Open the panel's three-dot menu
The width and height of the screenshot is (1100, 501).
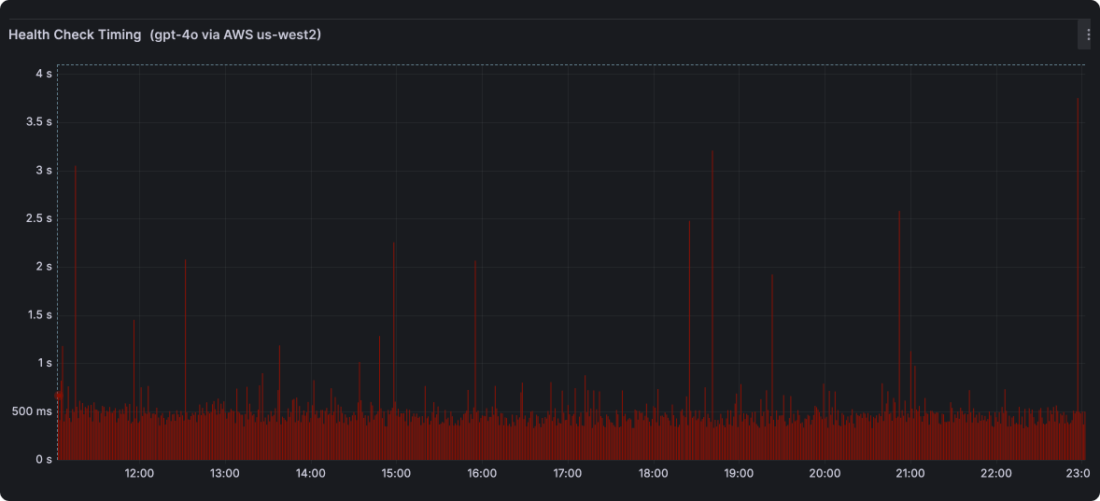point(1088,35)
